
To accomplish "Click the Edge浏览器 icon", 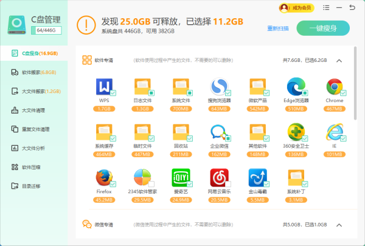I will pos(296,86).
